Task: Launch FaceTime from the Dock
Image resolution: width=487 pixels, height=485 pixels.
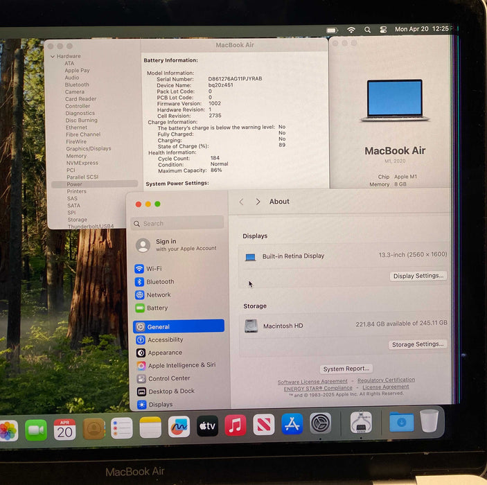Action: point(36,430)
